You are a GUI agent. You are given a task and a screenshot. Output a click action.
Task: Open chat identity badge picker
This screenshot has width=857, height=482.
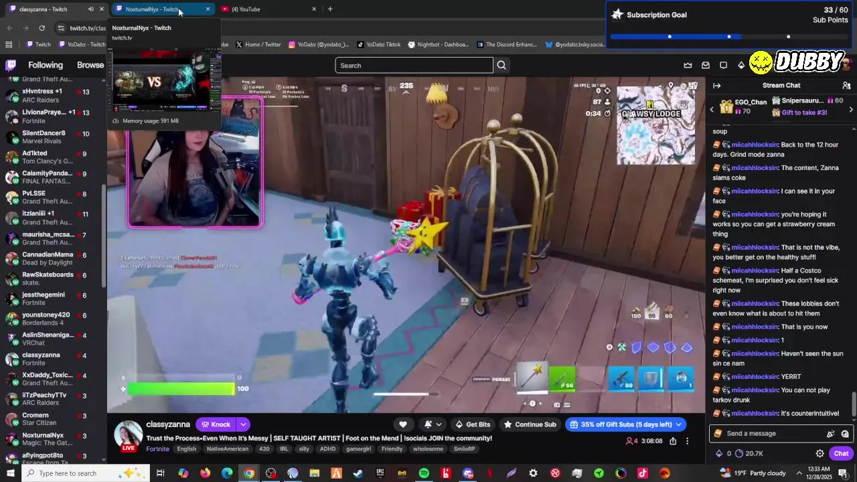pyautogui.click(x=718, y=434)
